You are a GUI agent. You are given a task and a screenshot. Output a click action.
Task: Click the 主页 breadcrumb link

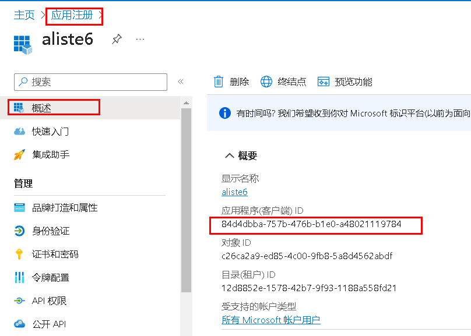point(24,15)
